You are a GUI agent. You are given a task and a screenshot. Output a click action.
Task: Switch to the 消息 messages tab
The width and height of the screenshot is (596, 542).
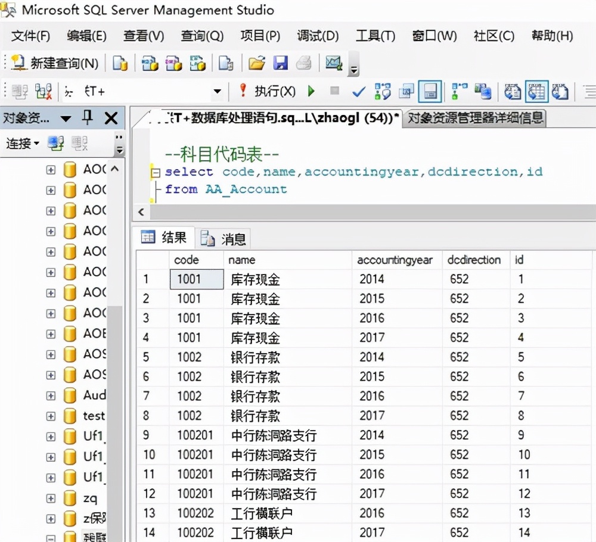click(x=223, y=238)
